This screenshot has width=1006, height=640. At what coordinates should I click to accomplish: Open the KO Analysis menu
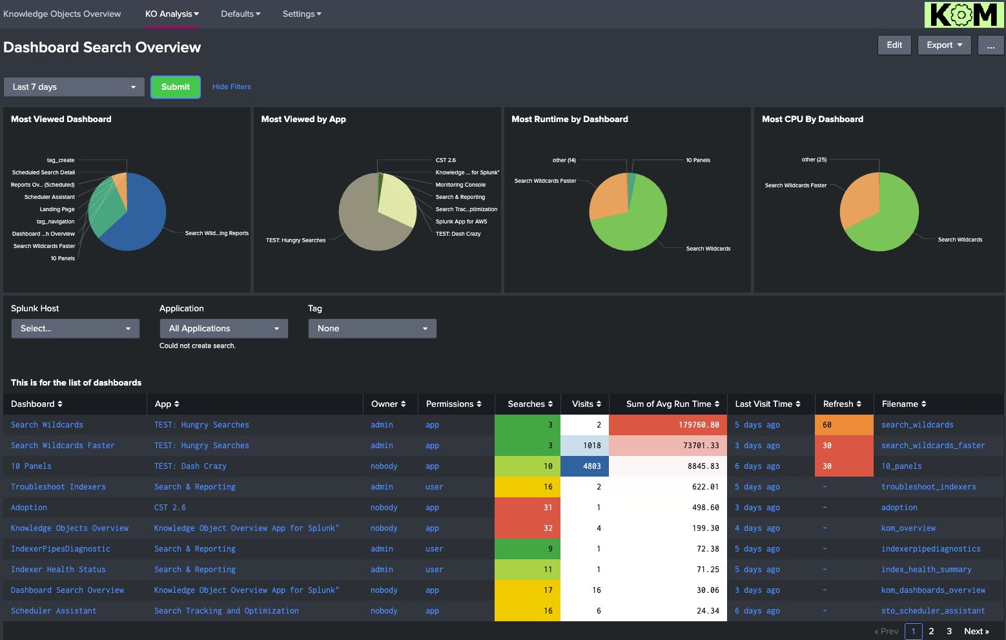pos(172,14)
